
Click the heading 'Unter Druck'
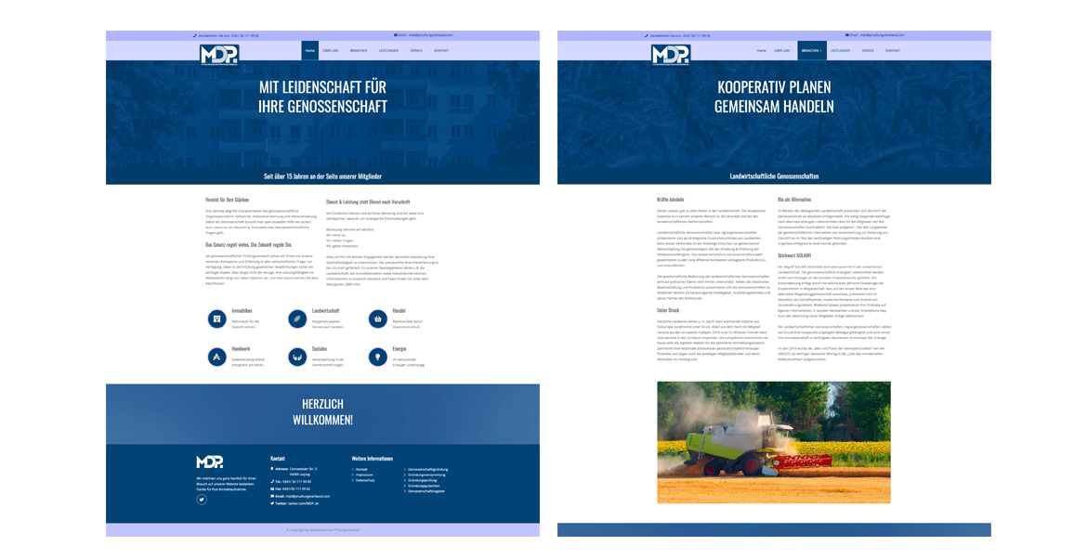(x=668, y=310)
